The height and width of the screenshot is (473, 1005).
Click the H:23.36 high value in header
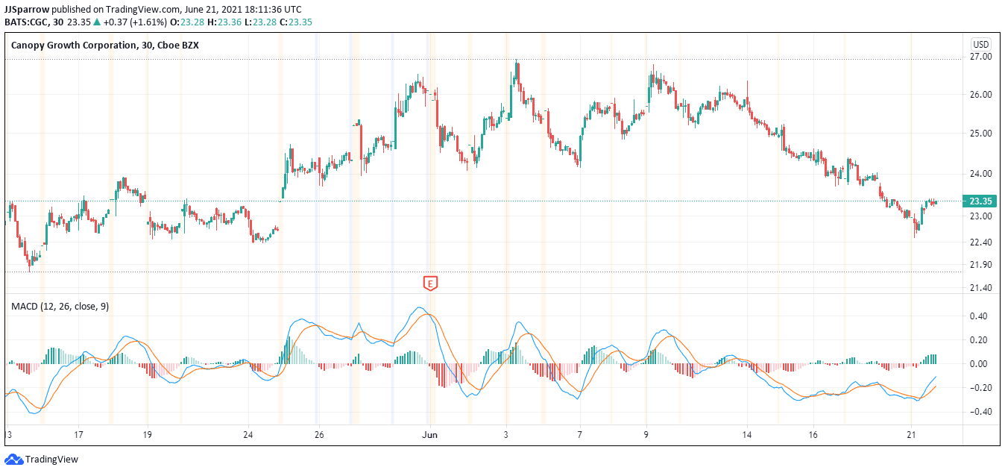224,22
